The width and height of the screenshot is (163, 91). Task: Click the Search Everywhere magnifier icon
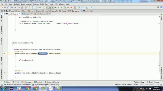click(158, 7)
